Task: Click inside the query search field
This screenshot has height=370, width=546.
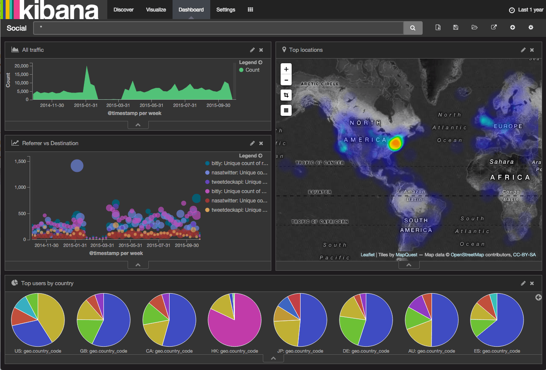Action: click(x=212, y=27)
